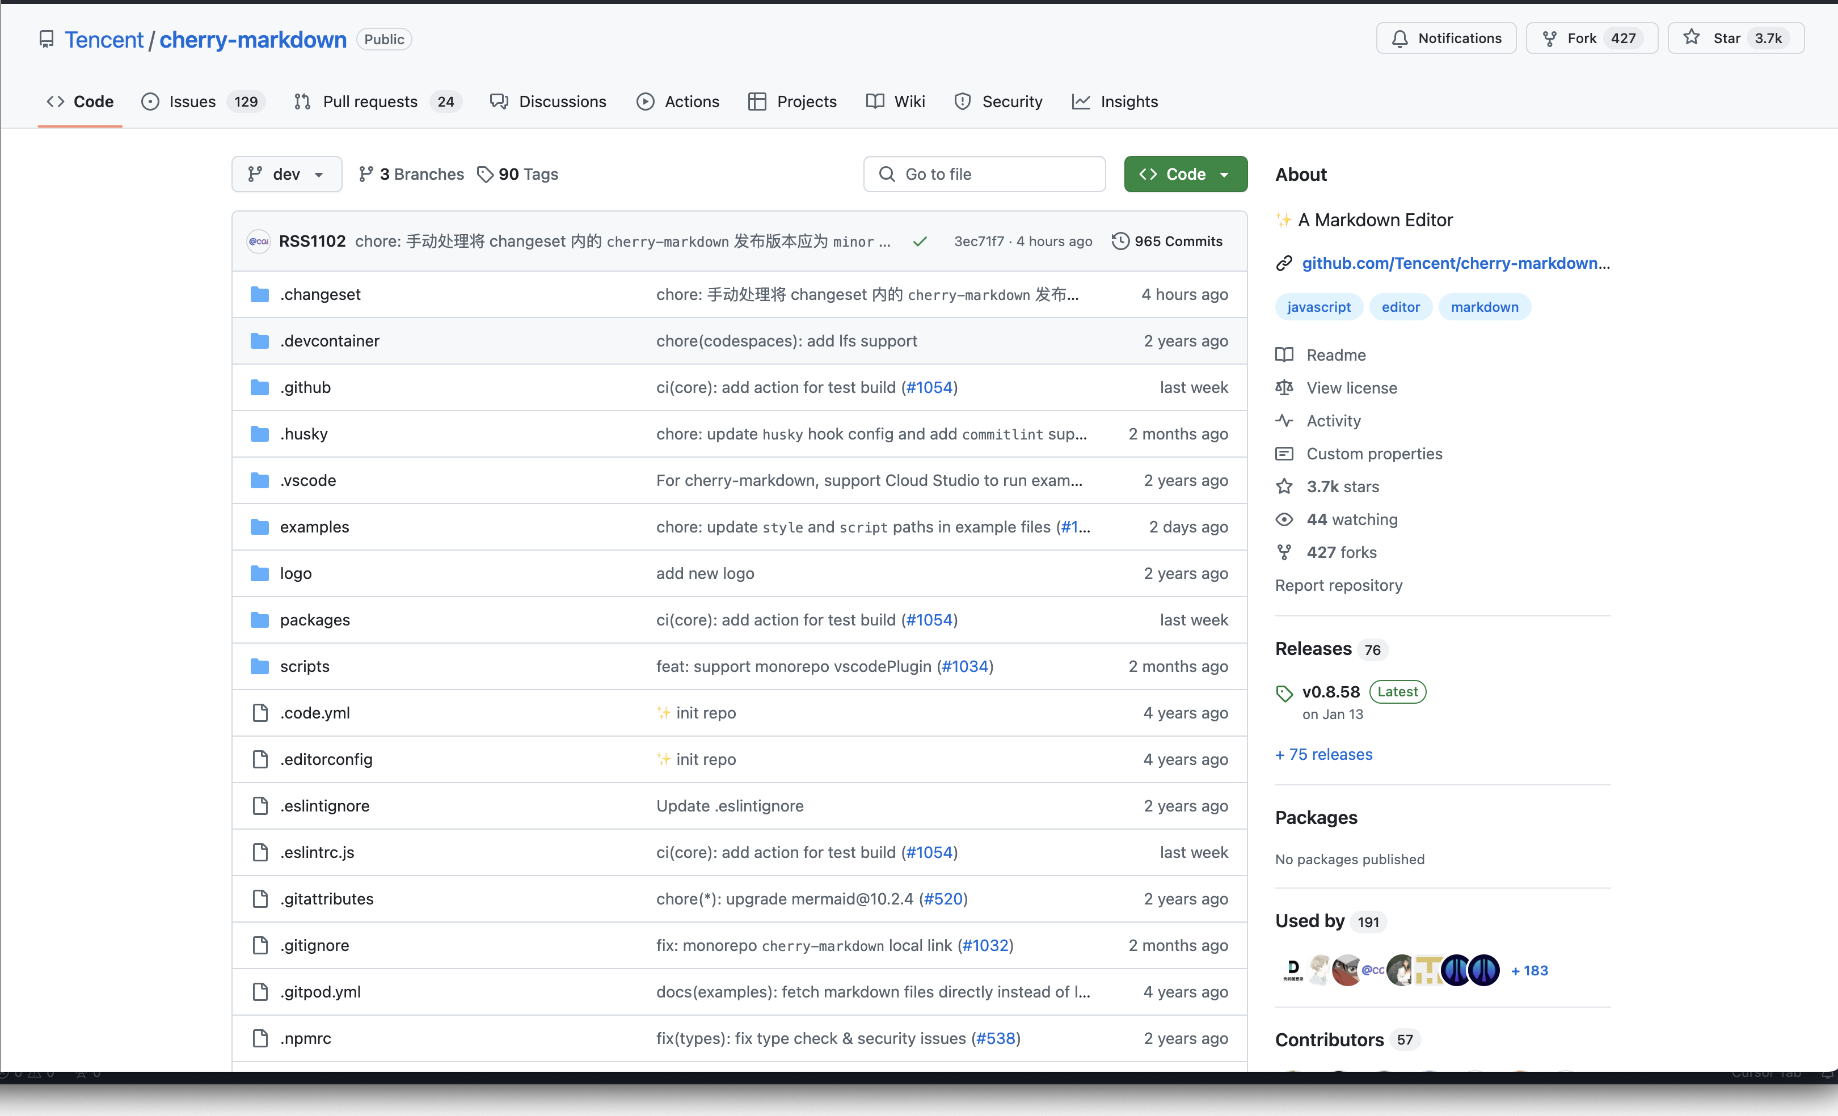Open the .eslintrc.js file

(317, 852)
